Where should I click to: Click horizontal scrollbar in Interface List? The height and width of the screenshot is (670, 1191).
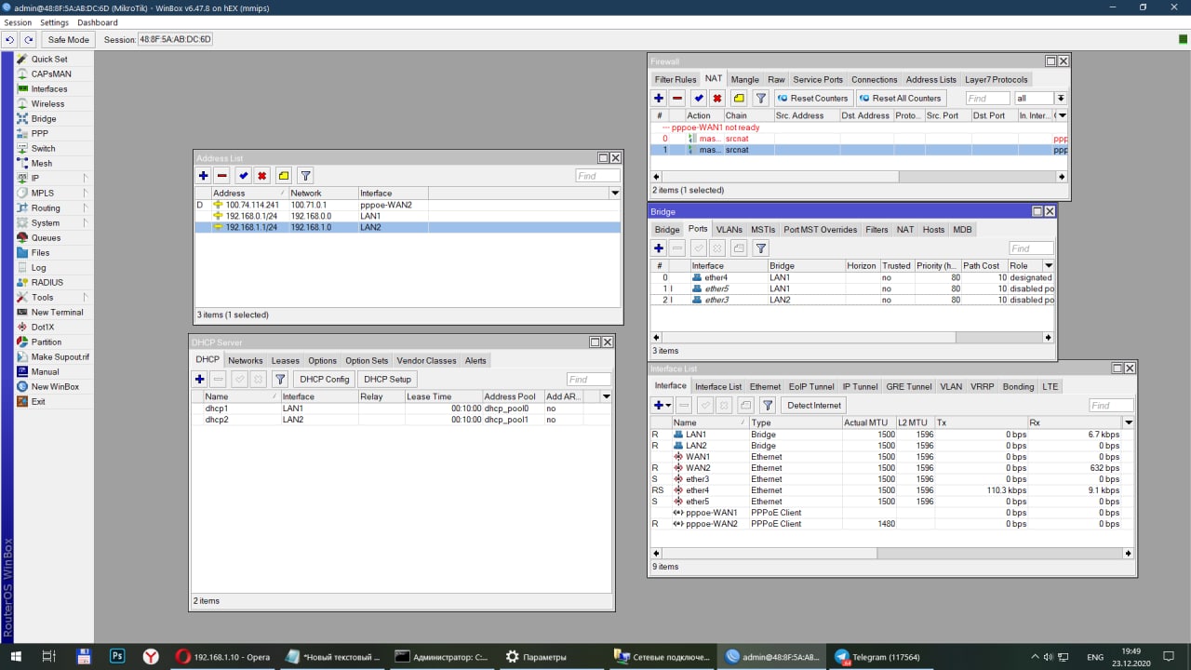click(x=891, y=553)
